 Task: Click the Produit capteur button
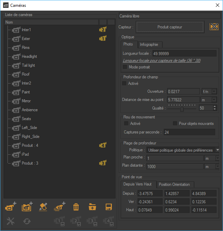(x=170, y=27)
